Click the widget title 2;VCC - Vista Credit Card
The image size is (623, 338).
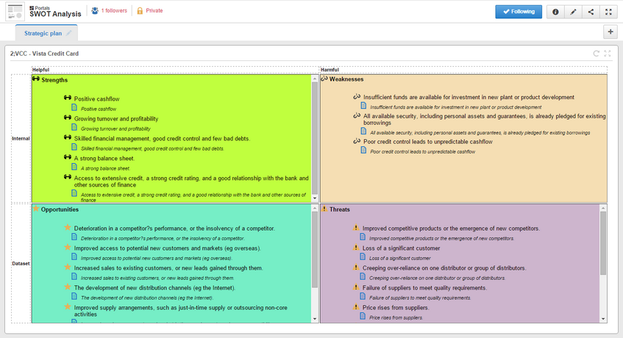tap(44, 54)
